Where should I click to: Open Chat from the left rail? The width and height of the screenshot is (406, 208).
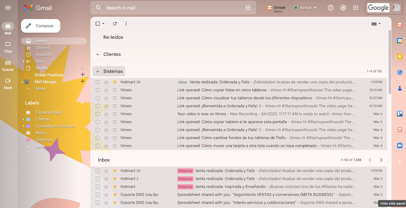point(8,47)
